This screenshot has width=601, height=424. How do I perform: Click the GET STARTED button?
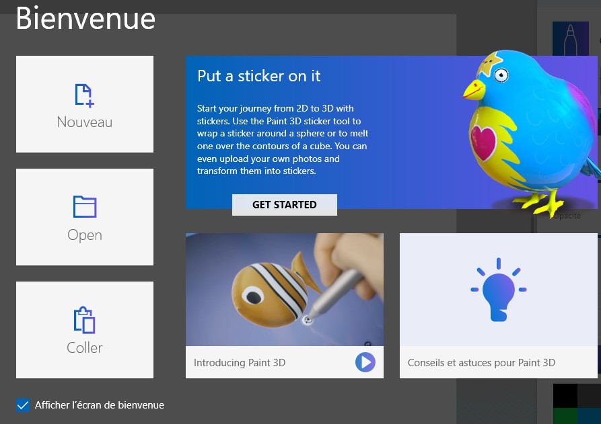pyautogui.click(x=285, y=205)
